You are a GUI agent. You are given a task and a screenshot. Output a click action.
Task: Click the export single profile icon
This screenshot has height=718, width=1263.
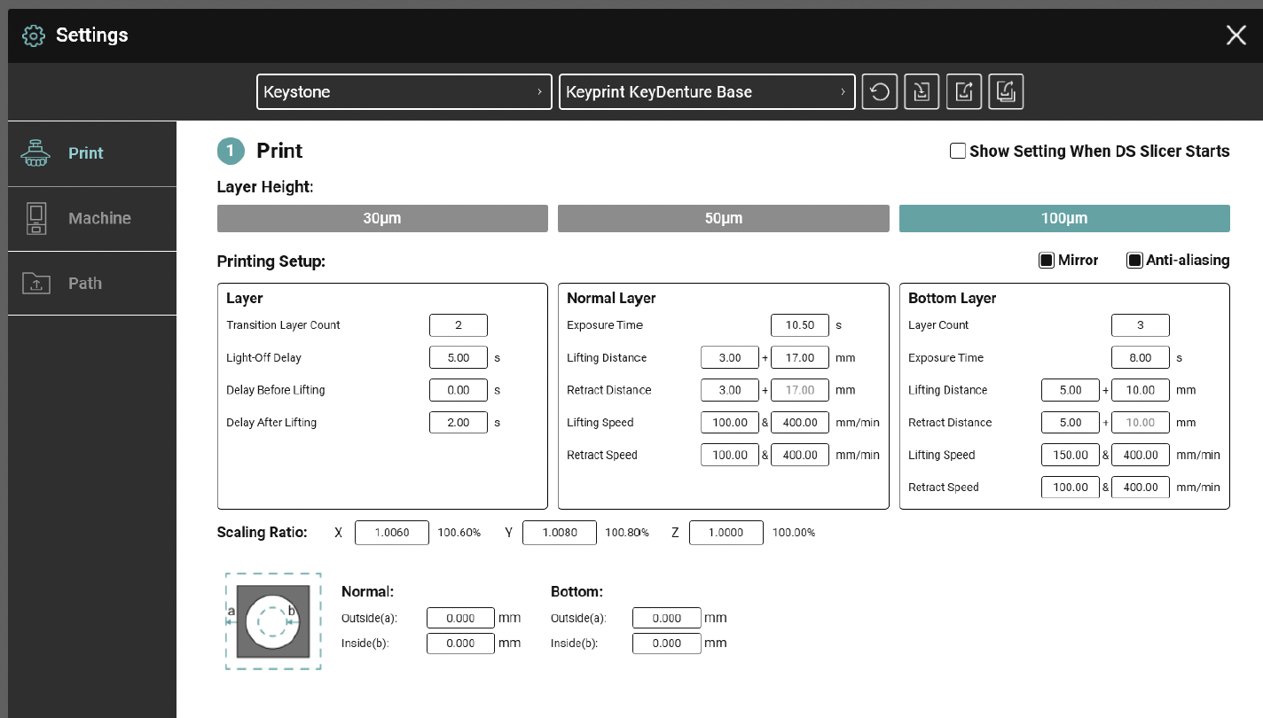click(964, 91)
